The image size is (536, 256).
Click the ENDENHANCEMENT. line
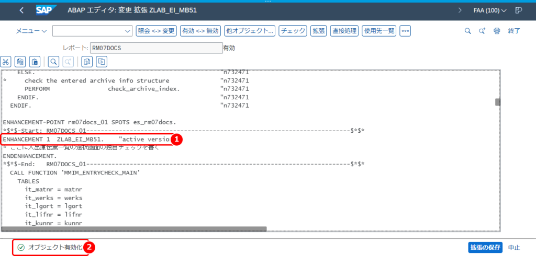pyautogui.click(x=30, y=156)
